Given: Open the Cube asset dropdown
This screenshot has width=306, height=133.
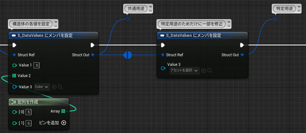Looking at the screenshot, I should [42, 87].
